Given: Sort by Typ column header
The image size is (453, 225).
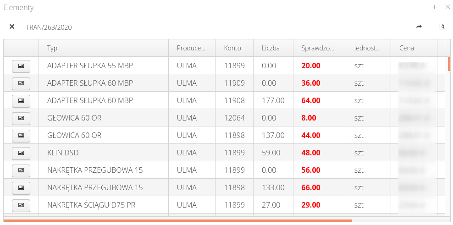Looking at the screenshot, I should 104,48.
